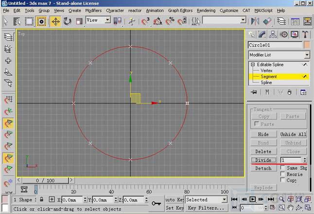
Task: Click Pin Stack icon
Action: [254, 92]
